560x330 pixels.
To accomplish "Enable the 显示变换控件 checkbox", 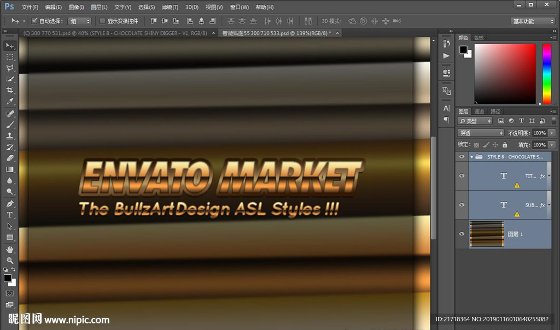I will tap(102, 21).
